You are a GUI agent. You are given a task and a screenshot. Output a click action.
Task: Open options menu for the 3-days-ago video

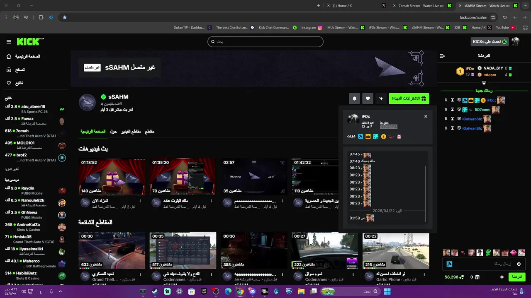click(x=140, y=201)
